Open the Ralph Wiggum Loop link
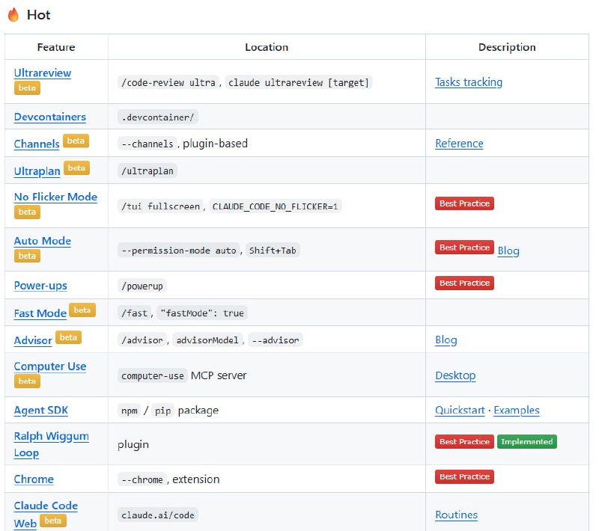The image size is (599, 531). [51, 444]
